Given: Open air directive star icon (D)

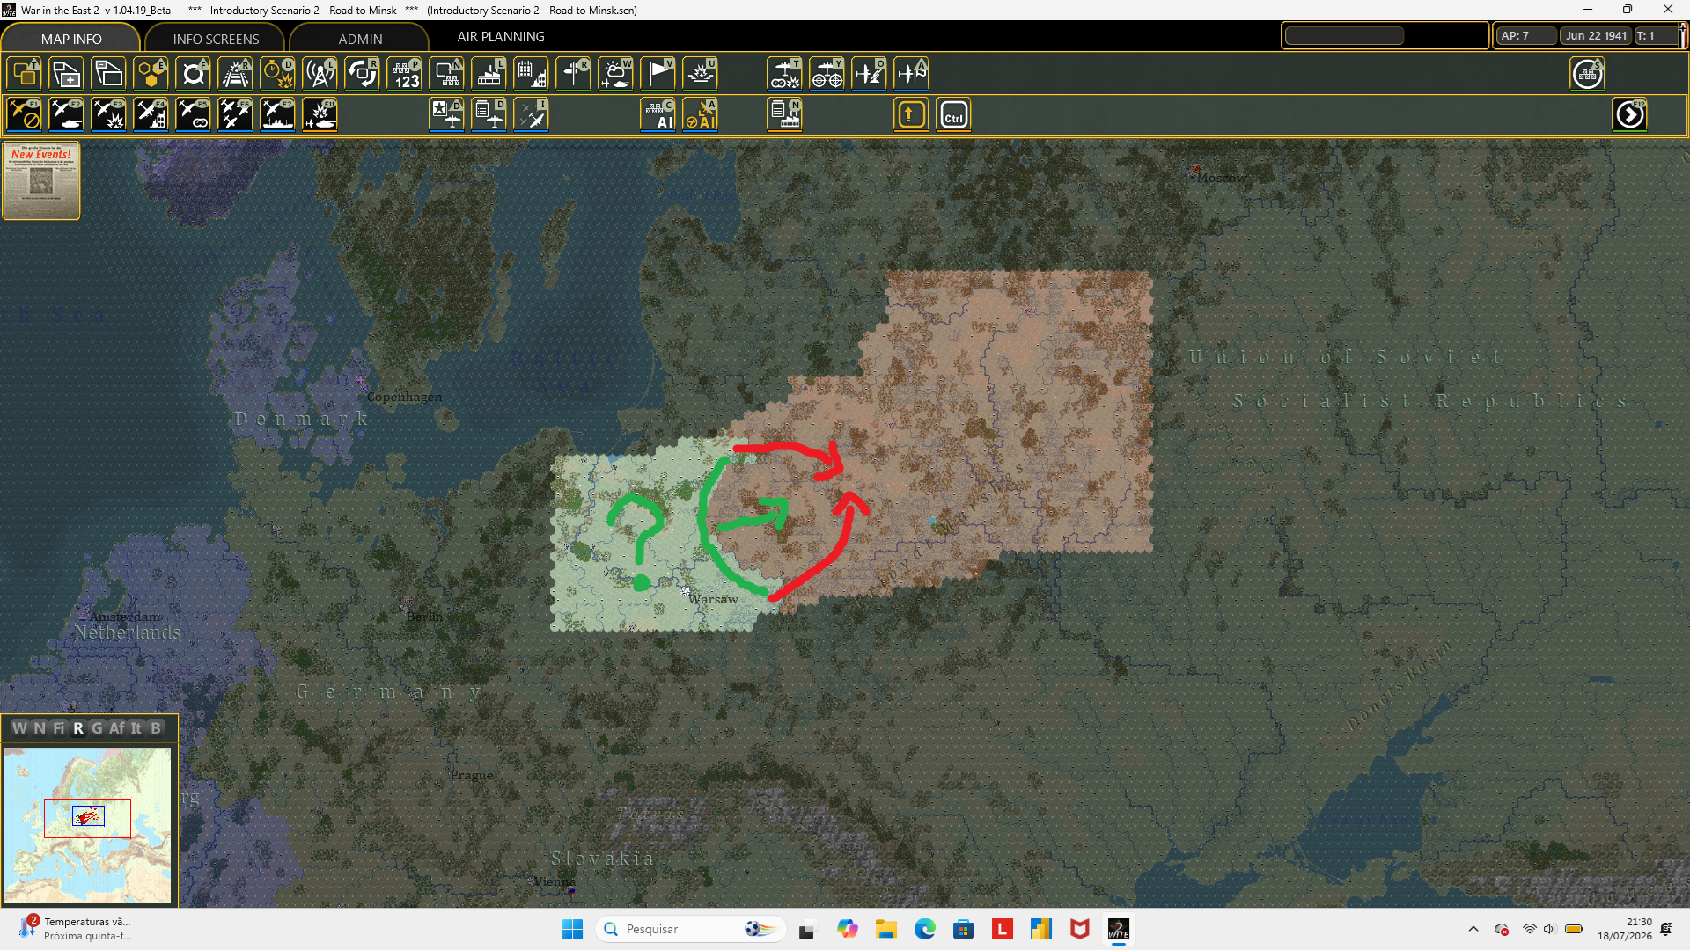Looking at the screenshot, I should click(x=447, y=114).
